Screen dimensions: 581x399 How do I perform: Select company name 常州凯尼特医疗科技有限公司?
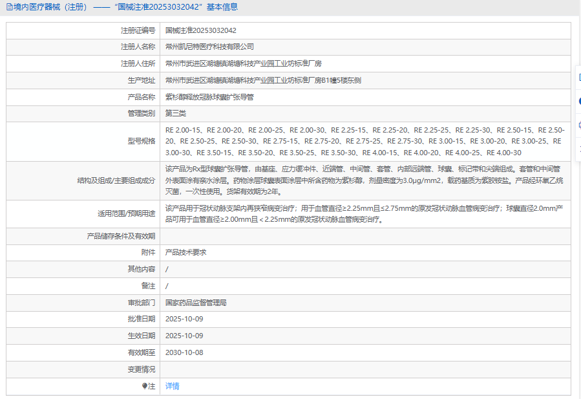pyautogui.click(x=210, y=47)
